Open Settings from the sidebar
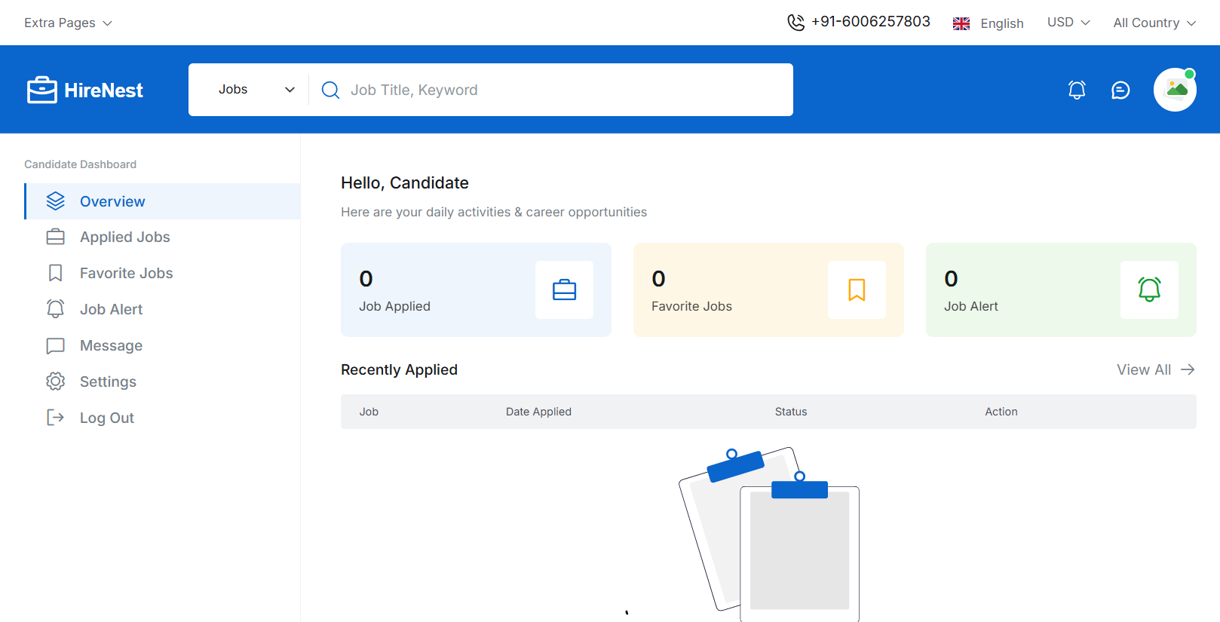Viewport: 1220px width, 622px height. point(108,381)
